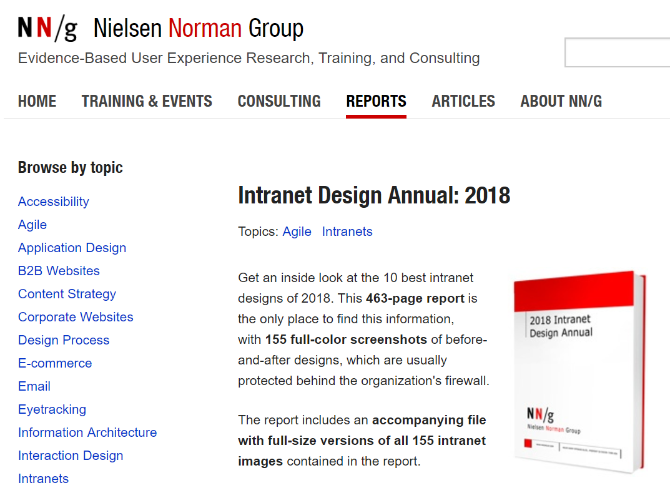Image resolution: width=670 pixels, height=488 pixels.
Task: Select Content Strategy topic link
Action: point(67,294)
